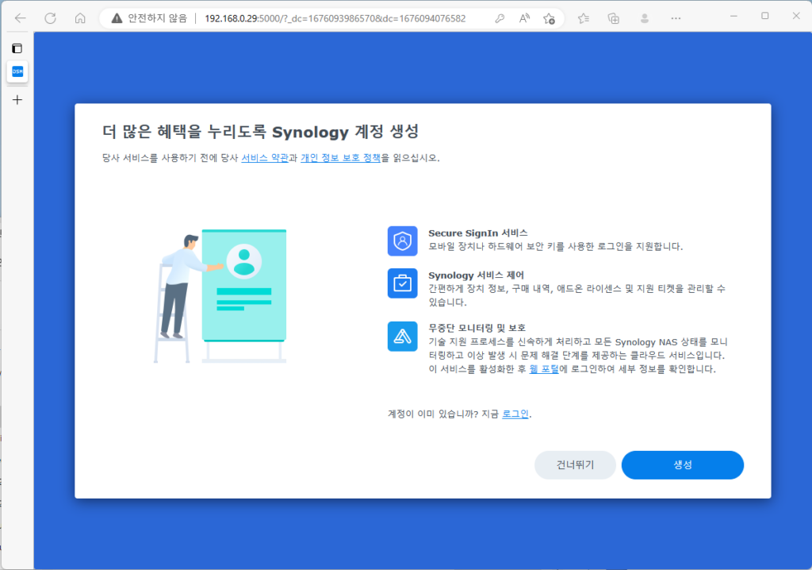Click the not-secure warning triangle icon
This screenshot has height=570, width=812.
point(117,19)
